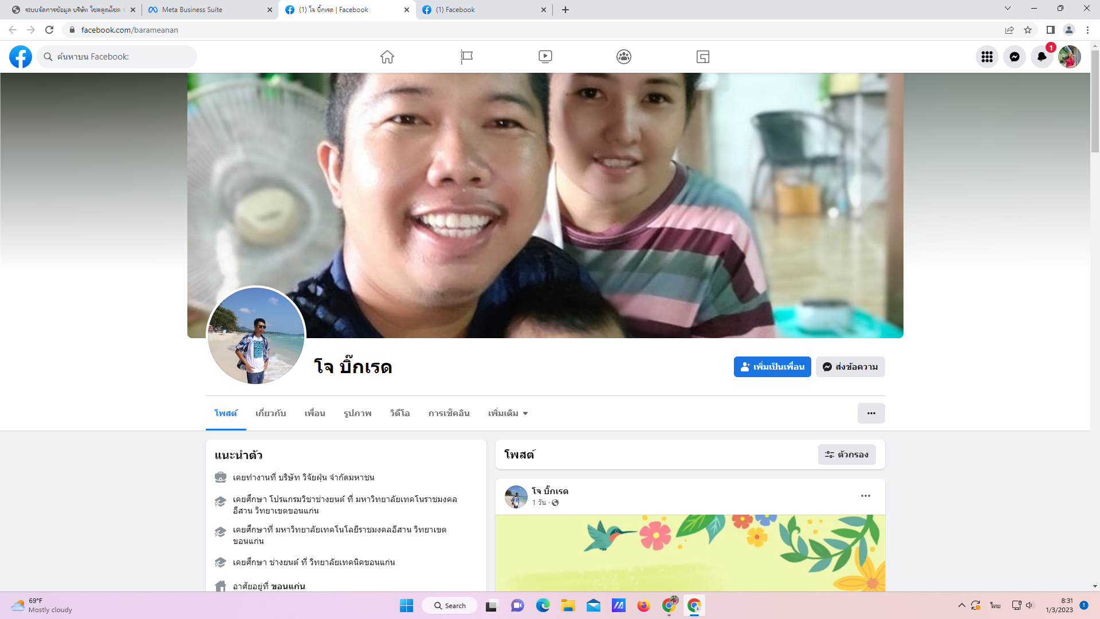Open the Messenger icon in header
Image resolution: width=1100 pixels, height=619 pixels.
pos(1014,57)
